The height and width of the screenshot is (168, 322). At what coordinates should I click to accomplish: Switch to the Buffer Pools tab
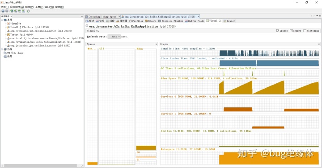(x=195, y=21)
